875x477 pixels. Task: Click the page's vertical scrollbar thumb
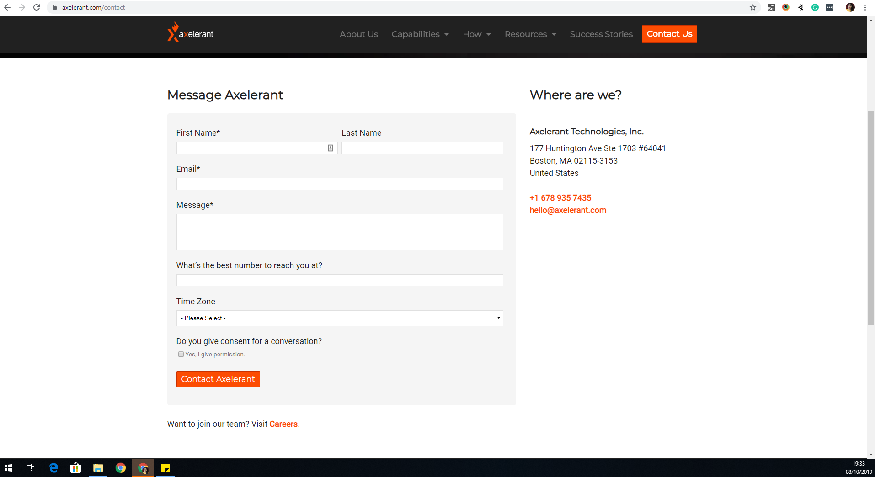pyautogui.click(x=871, y=218)
